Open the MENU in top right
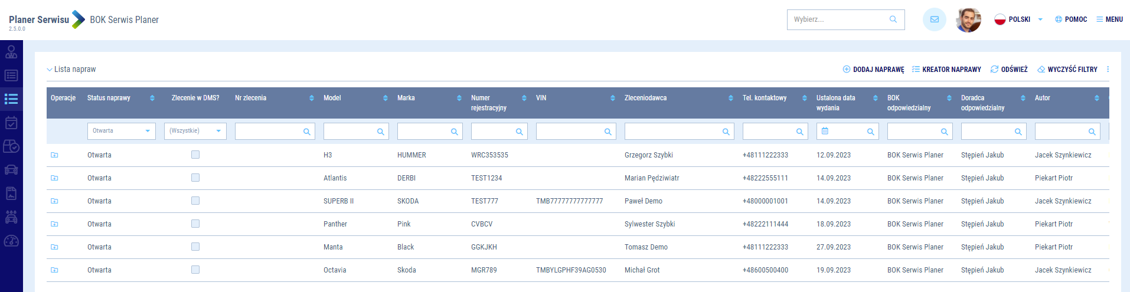Image resolution: width=1130 pixels, height=292 pixels. (x=1109, y=19)
